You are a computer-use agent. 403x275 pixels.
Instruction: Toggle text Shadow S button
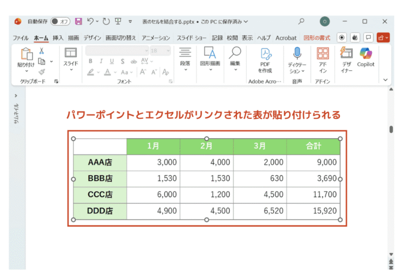pyautogui.click(x=123, y=61)
